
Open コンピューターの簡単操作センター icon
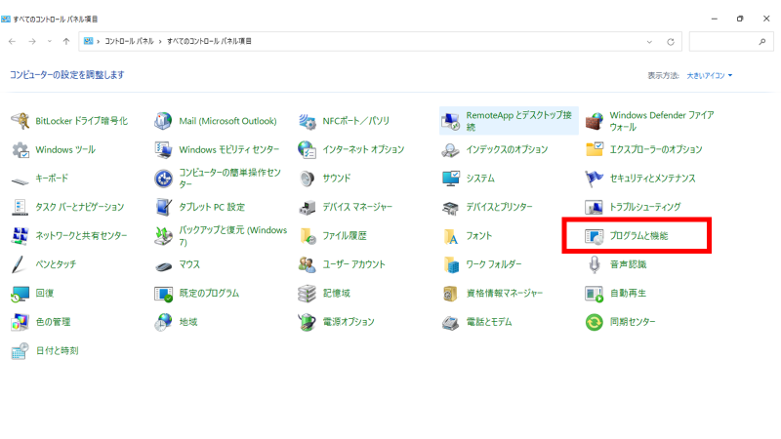163,179
